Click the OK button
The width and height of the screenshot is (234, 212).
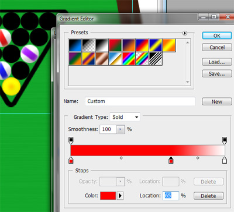217,36
